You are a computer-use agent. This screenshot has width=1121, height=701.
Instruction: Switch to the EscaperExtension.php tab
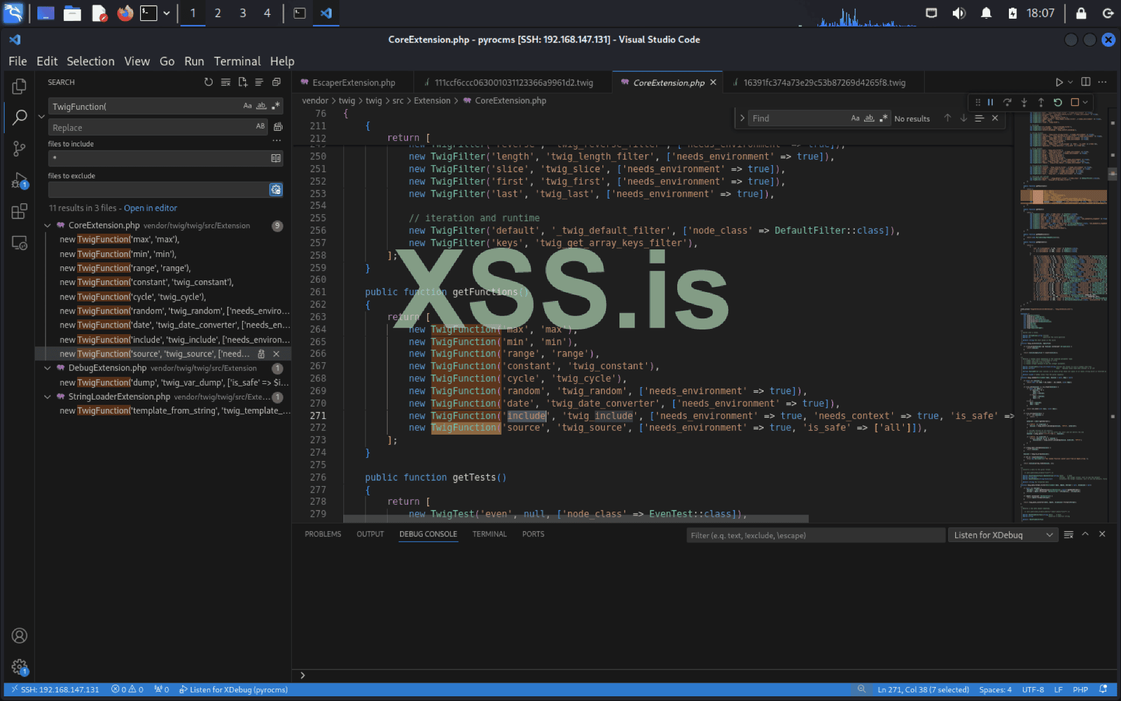point(353,83)
